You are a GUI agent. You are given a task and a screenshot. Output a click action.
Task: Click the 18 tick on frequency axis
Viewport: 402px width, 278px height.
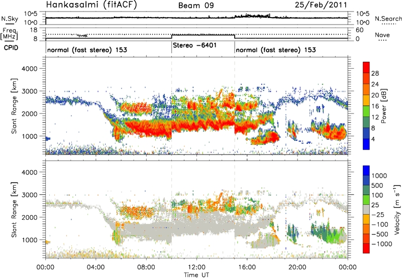point(34,30)
